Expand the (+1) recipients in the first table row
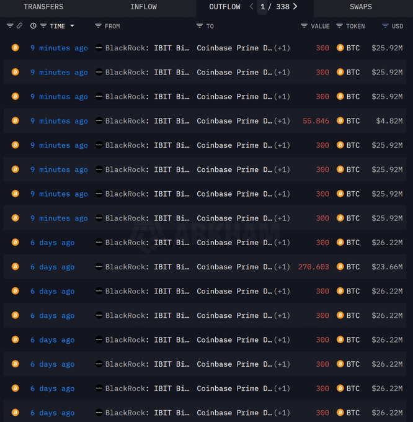The height and width of the screenshot is (422, 413). tap(282, 48)
